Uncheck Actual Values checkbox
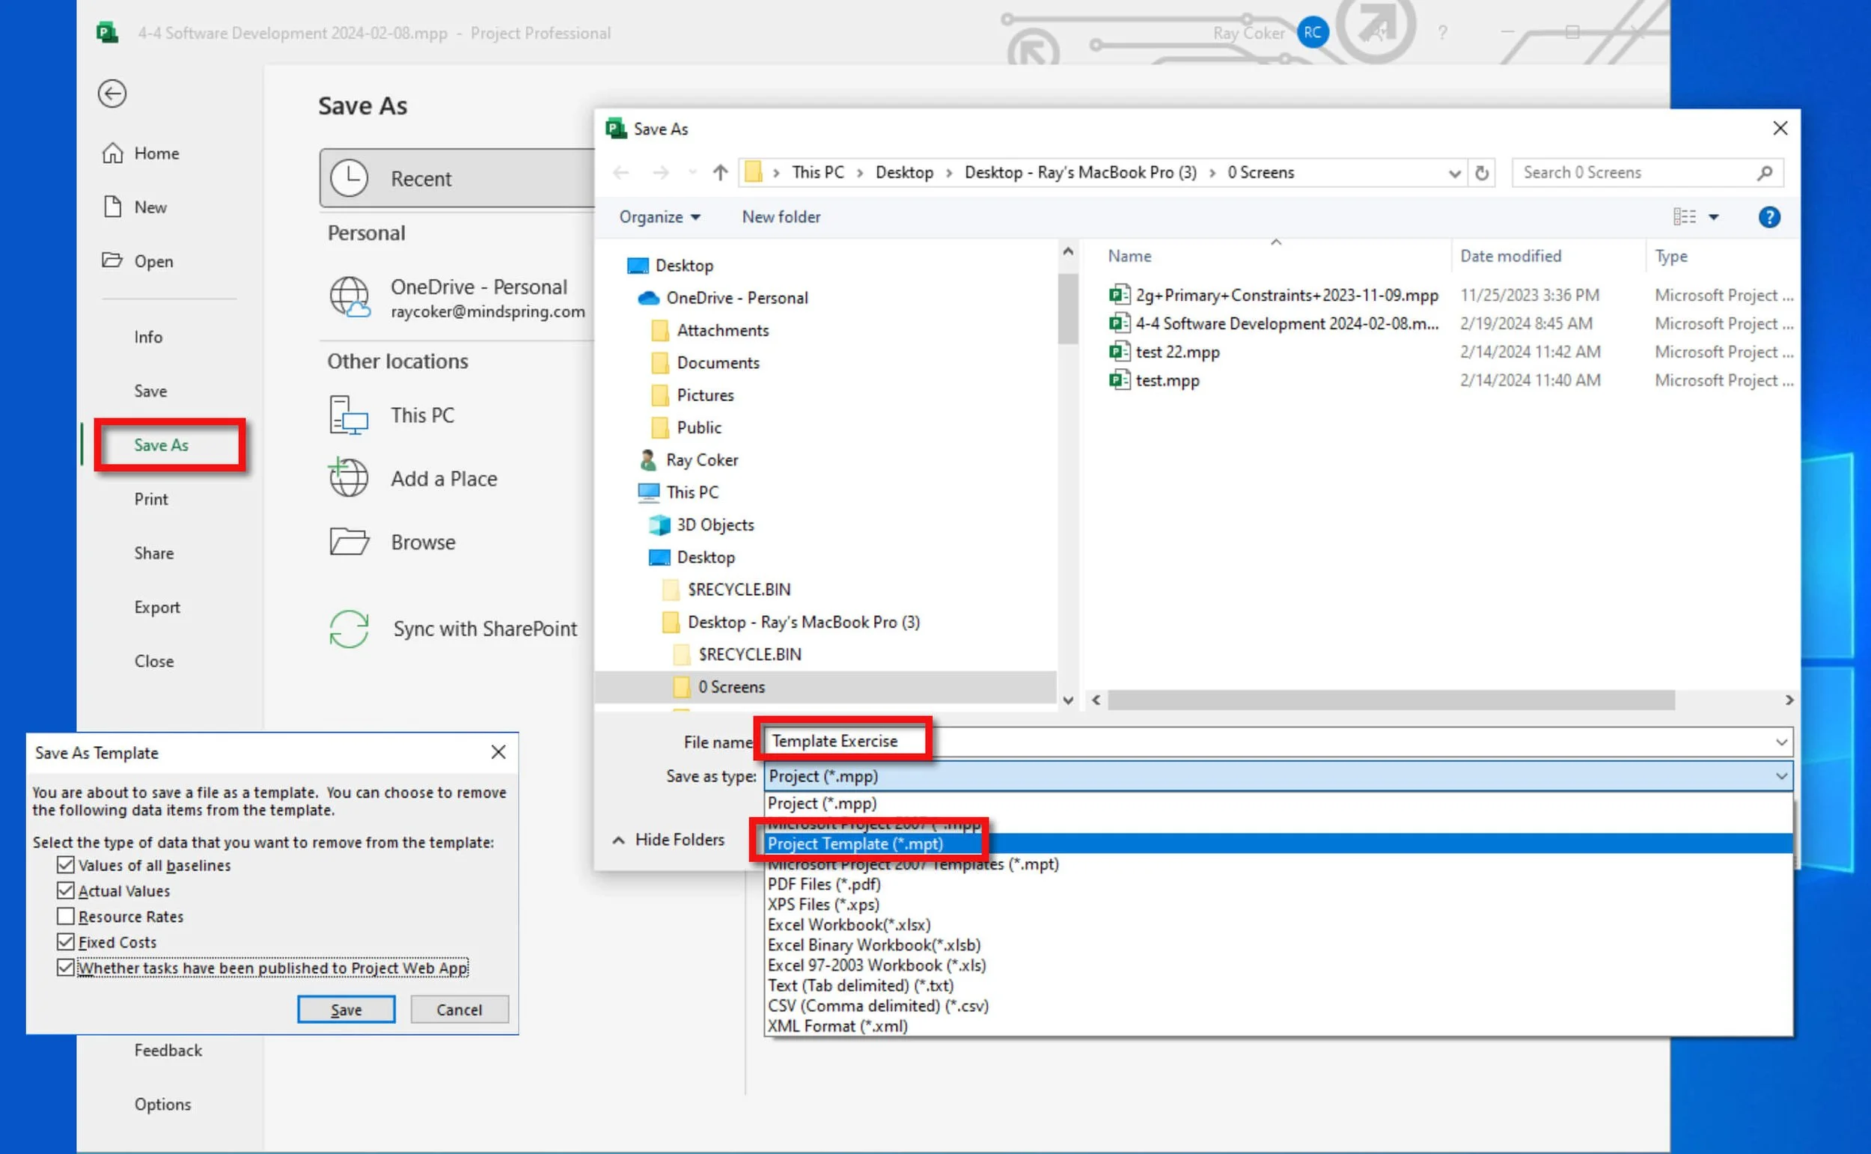Image resolution: width=1871 pixels, height=1154 pixels. point(66,891)
